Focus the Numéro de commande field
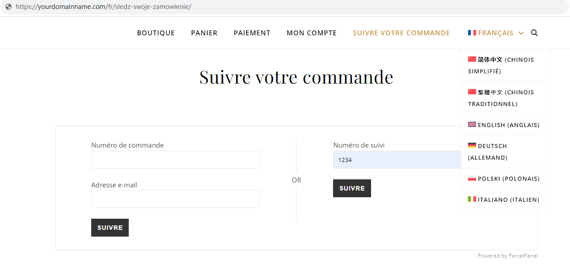 pos(175,160)
